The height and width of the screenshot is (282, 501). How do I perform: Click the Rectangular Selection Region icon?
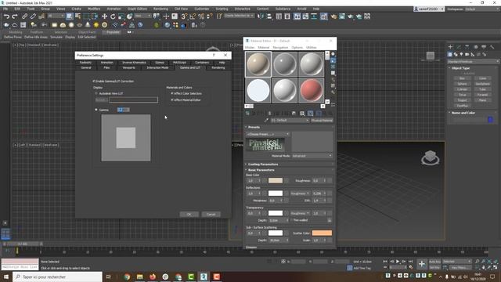pos(86,16)
